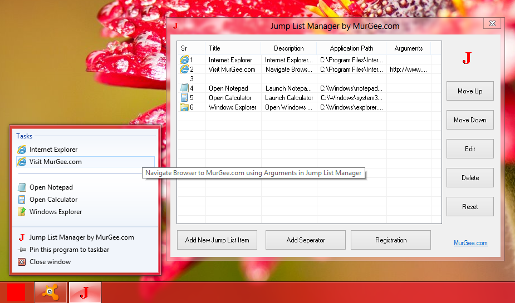
Task: Click the Navigate Brows... description cell
Action: 289,69
